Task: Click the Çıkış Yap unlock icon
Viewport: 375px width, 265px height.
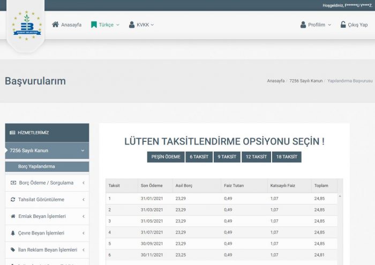Action: tap(343, 25)
